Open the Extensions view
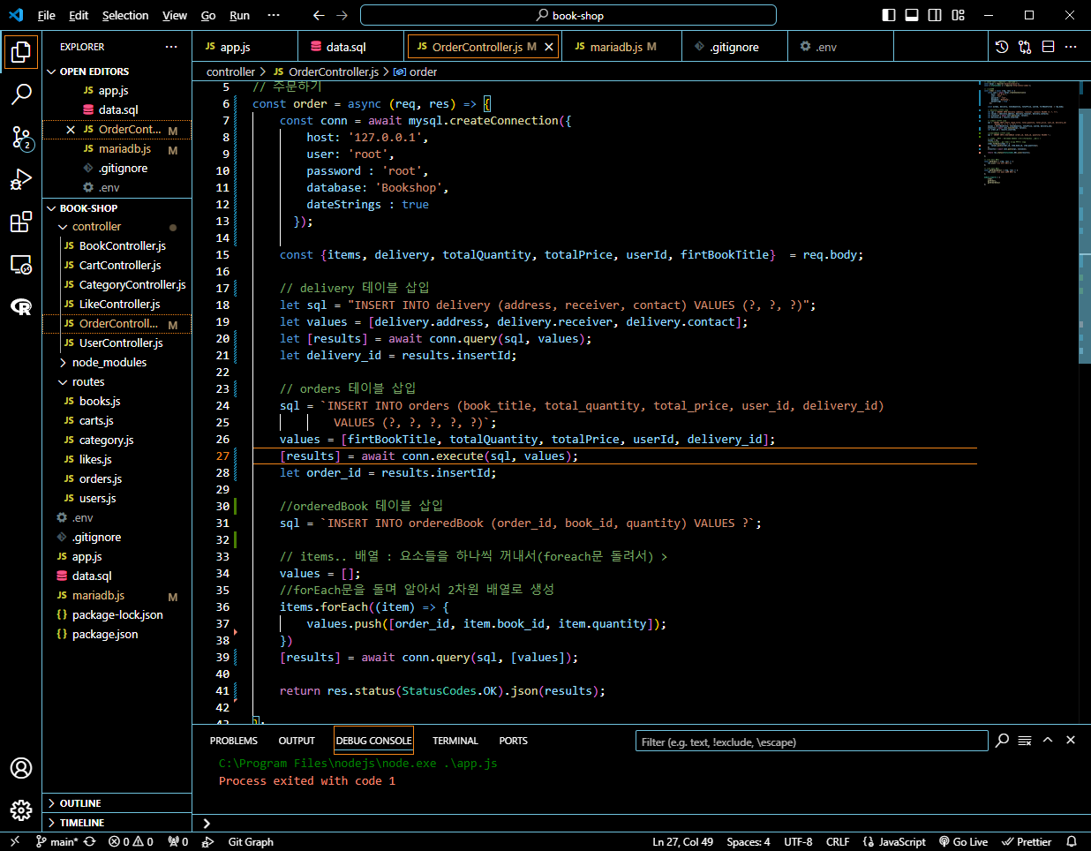Viewport: 1091px width, 851px height. (21, 222)
